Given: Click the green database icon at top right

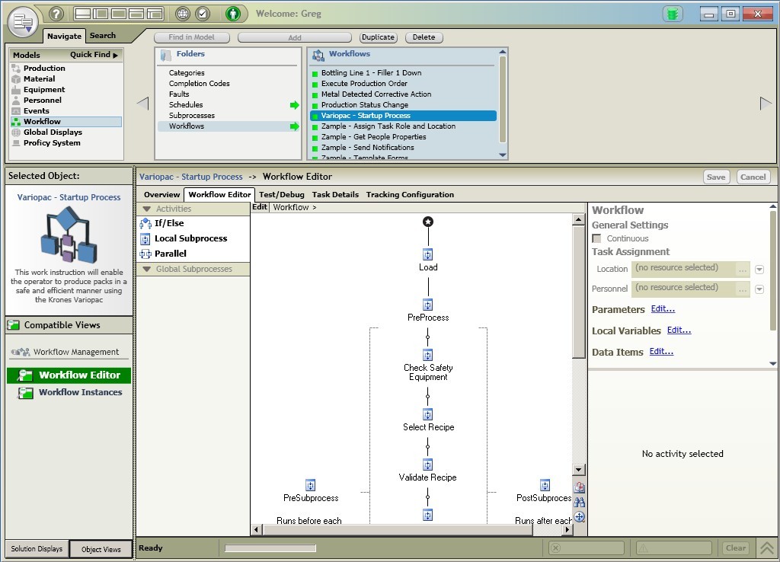Looking at the screenshot, I should point(673,14).
